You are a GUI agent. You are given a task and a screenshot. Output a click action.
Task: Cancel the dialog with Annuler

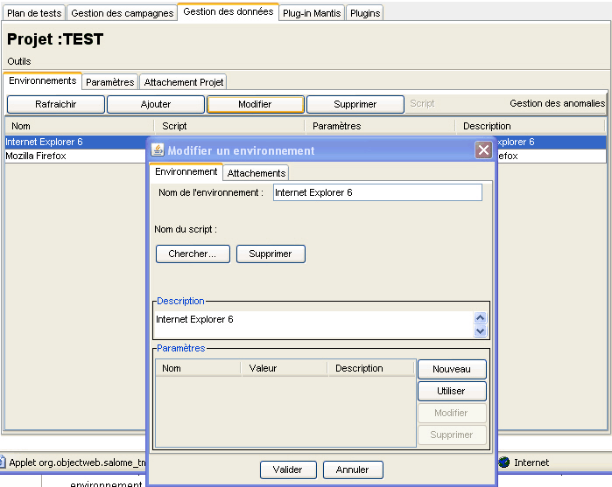pyautogui.click(x=353, y=470)
